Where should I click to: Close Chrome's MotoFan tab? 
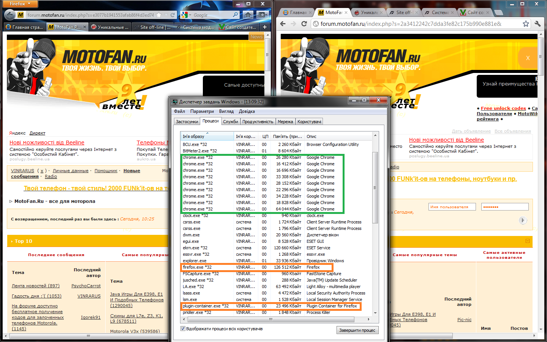346,13
